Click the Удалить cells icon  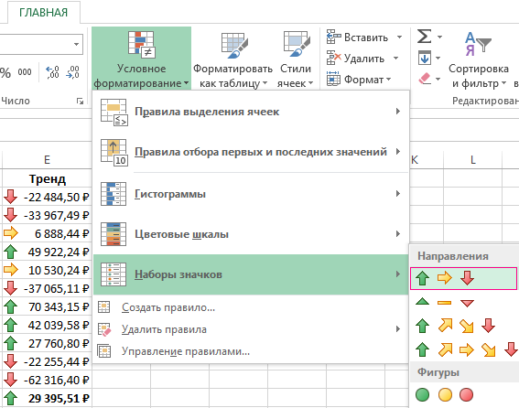[333, 58]
